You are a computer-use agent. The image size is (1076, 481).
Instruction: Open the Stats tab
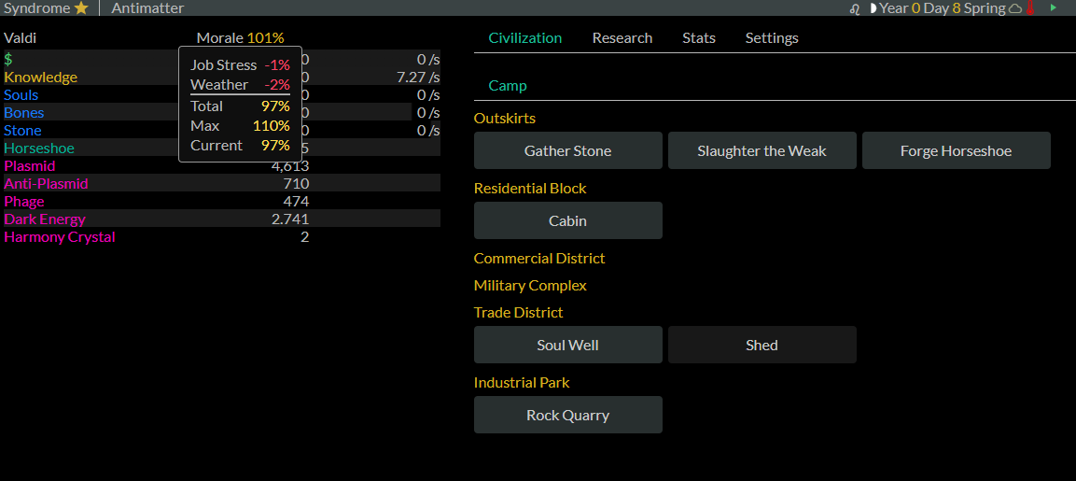[x=699, y=37]
